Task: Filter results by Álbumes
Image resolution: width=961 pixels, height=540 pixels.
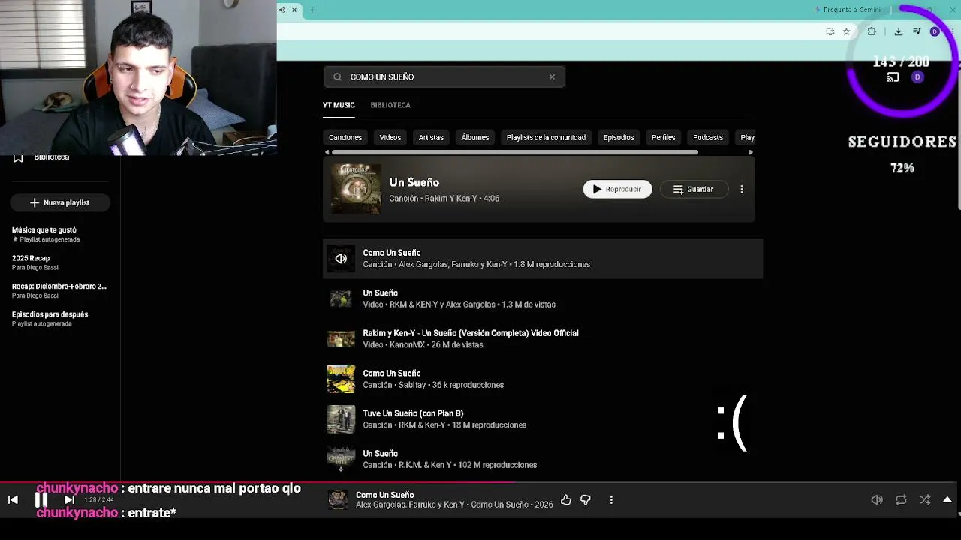Action: (475, 137)
